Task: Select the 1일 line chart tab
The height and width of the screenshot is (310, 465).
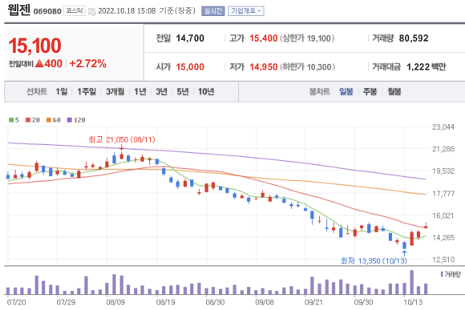Action: 62,91
